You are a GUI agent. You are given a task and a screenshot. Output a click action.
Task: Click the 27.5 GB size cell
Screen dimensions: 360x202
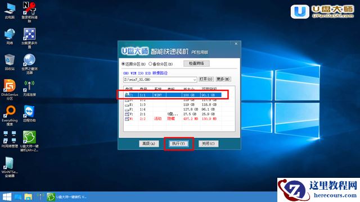coord(190,114)
